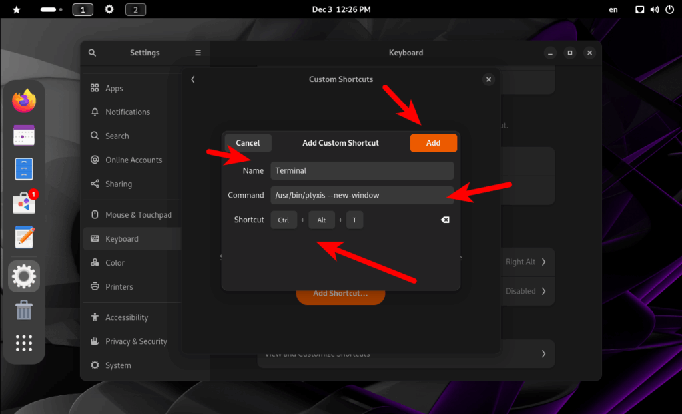Click the gear icon in the top bar

pyautogui.click(x=109, y=9)
